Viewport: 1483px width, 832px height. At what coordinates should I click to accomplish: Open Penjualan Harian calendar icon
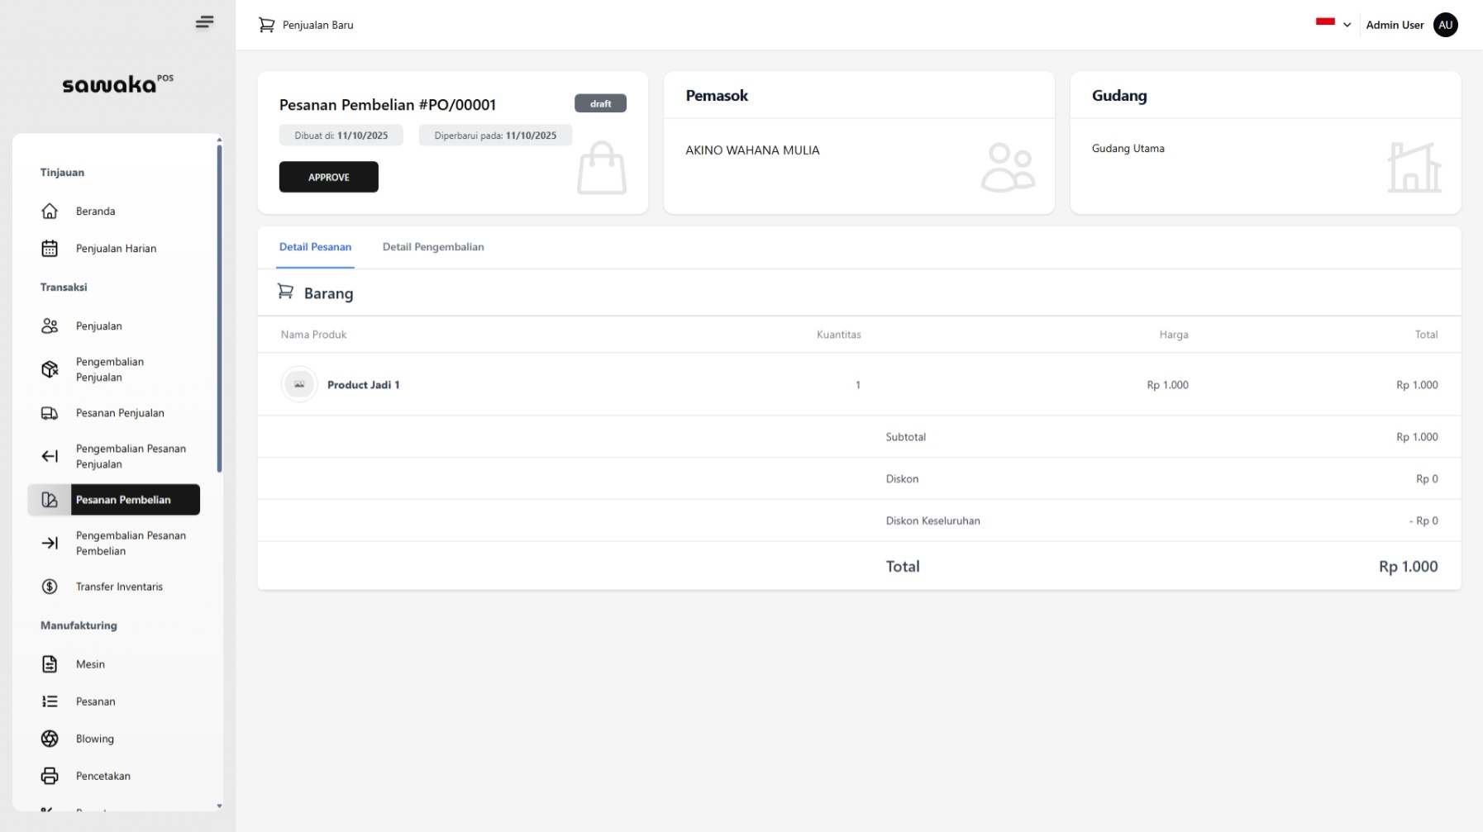50,249
